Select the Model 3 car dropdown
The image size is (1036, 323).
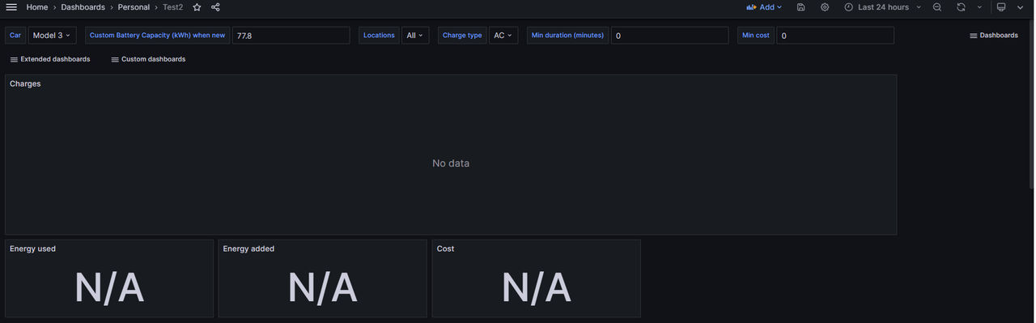pos(52,36)
